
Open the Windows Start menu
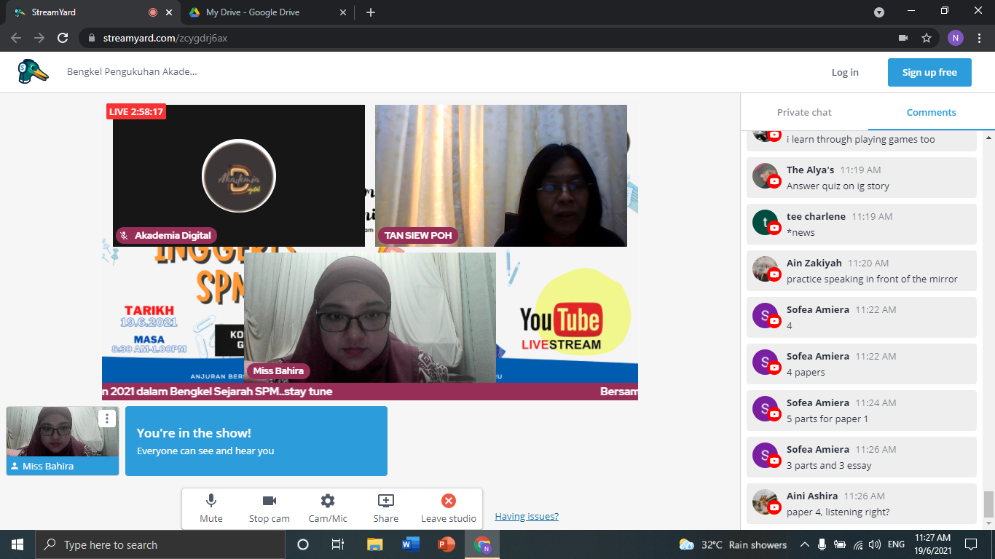click(x=17, y=544)
